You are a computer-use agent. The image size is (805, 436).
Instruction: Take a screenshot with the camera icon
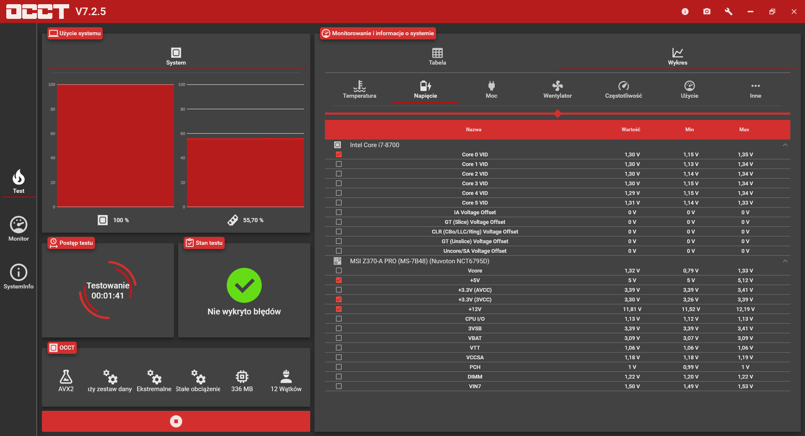pyautogui.click(x=707, y=12)
